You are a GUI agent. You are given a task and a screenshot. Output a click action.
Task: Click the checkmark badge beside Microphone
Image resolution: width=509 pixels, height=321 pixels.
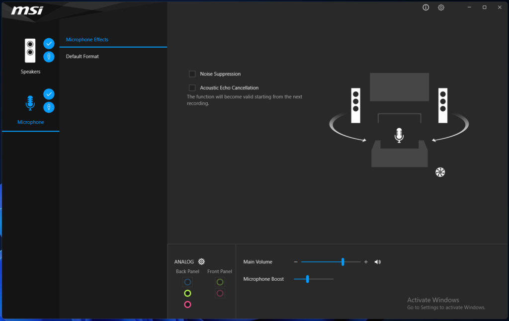pos(49,94)
